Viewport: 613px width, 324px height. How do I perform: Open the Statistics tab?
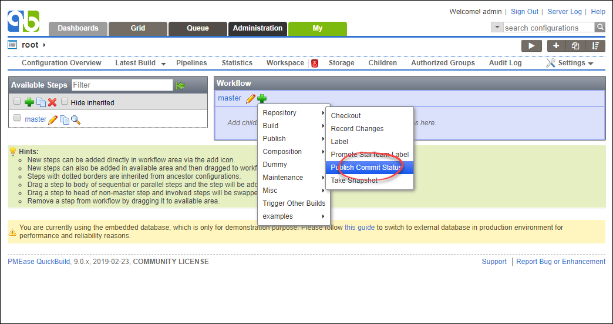(x=237, y=62)
